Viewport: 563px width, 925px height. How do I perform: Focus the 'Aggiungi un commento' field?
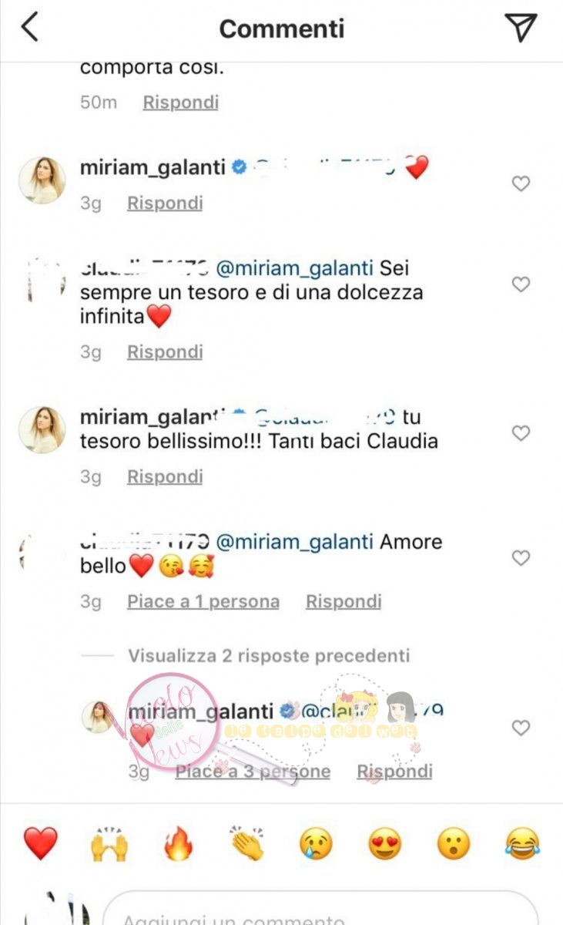pyautogui.click(x=320, y=910)
